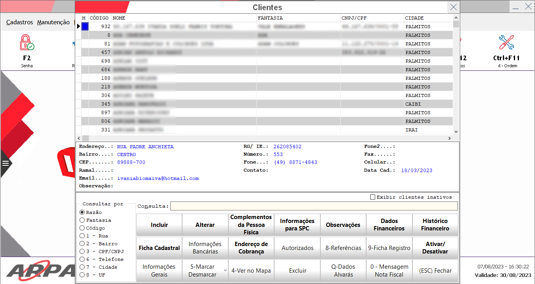This screenshot has height=284, width=535.
Task: Click the CÓDIGO column header
Action: 100,18
